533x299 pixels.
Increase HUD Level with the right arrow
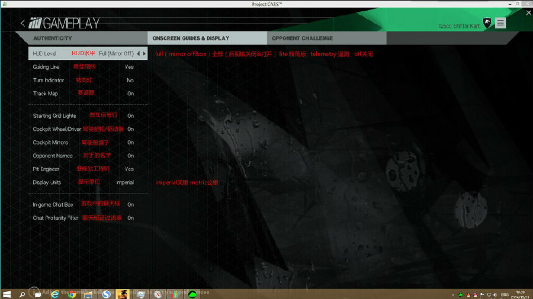tap(144, 53)
